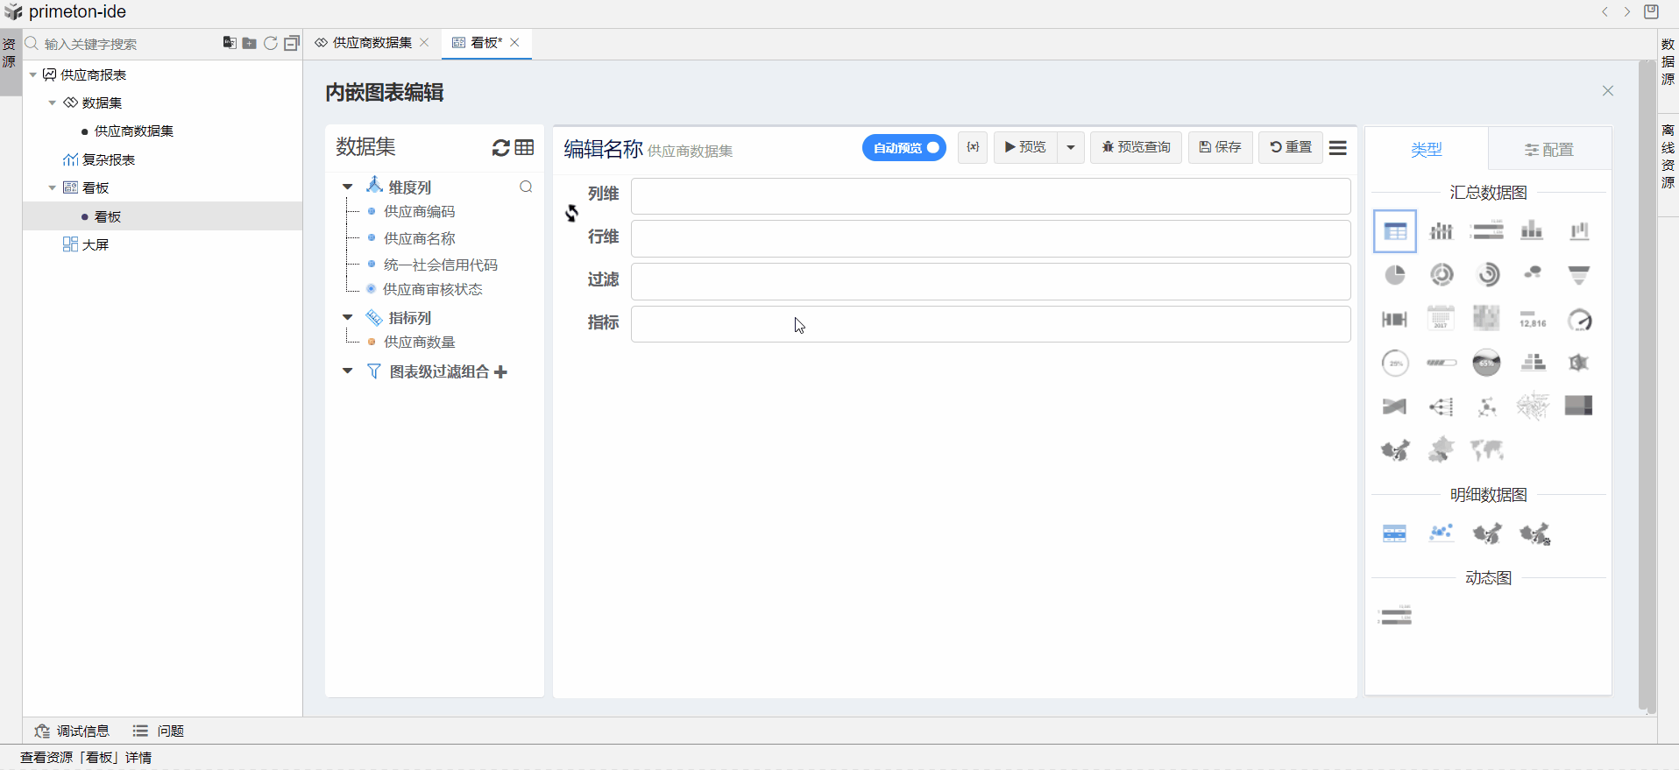This screenshot has width=1679, height=770.
Task: Click the 预览查询 button
Action: [x=1136, y=147]
